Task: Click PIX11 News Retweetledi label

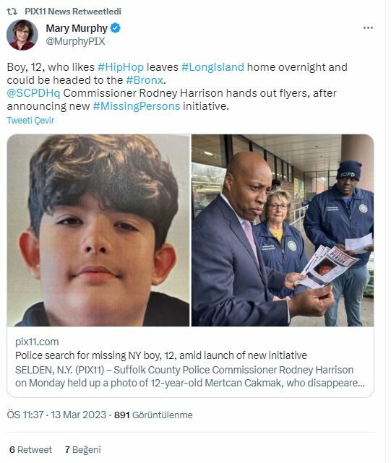Action: point(73,12)
